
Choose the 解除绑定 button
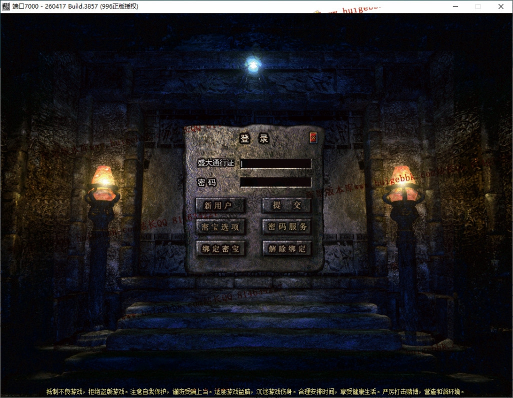[287, 249]
